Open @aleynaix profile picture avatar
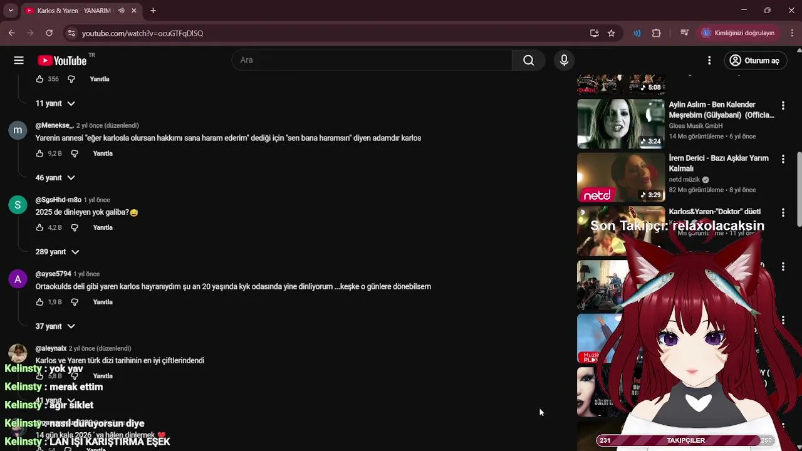This screenshot has height=451, width=802. click(18, 353)
